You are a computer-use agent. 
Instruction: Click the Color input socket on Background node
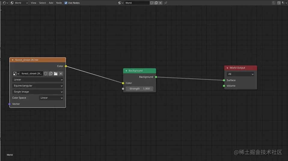123,83
